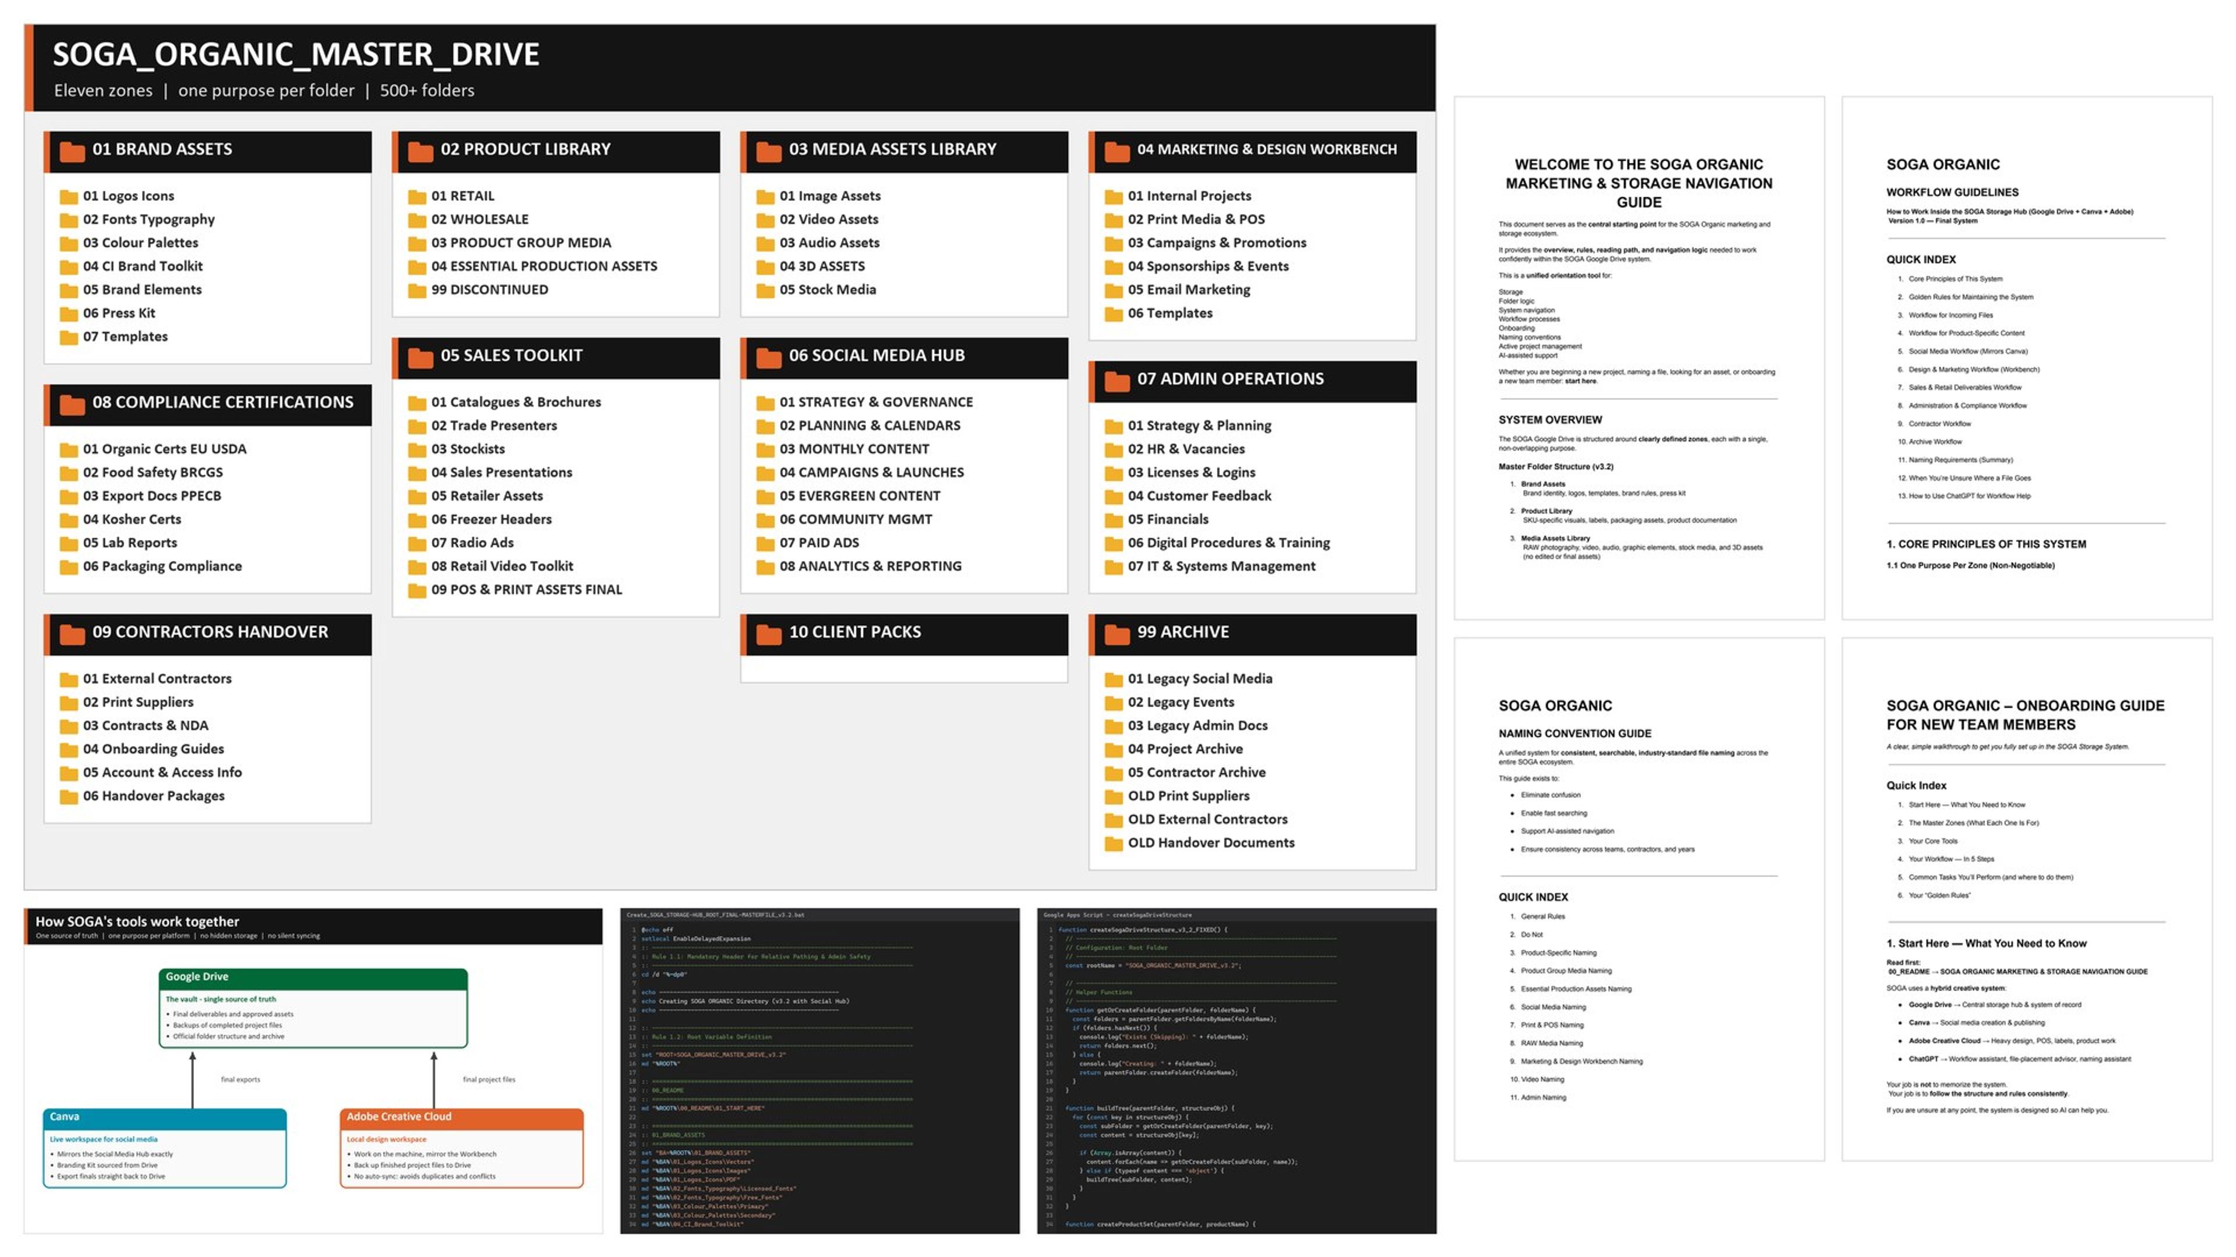This screenshot has width=2236, height=1257.
Task: Select the 05 Email Marketing folder
Action: pyautogui.click(x=1178, y=290)
